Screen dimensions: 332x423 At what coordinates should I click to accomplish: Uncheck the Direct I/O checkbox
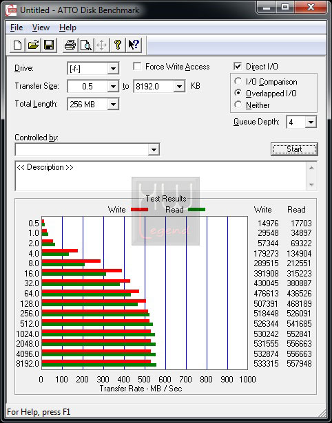click(x=238, y=66)
